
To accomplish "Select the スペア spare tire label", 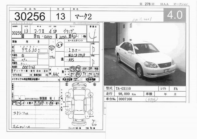I will (94, 125).
